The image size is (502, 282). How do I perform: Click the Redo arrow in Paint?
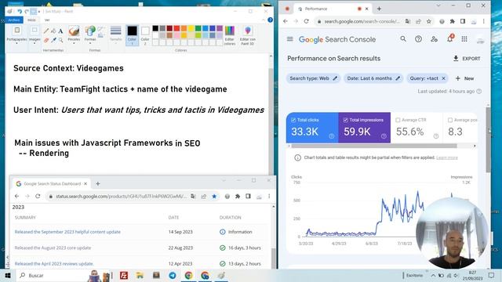(27, 12)
